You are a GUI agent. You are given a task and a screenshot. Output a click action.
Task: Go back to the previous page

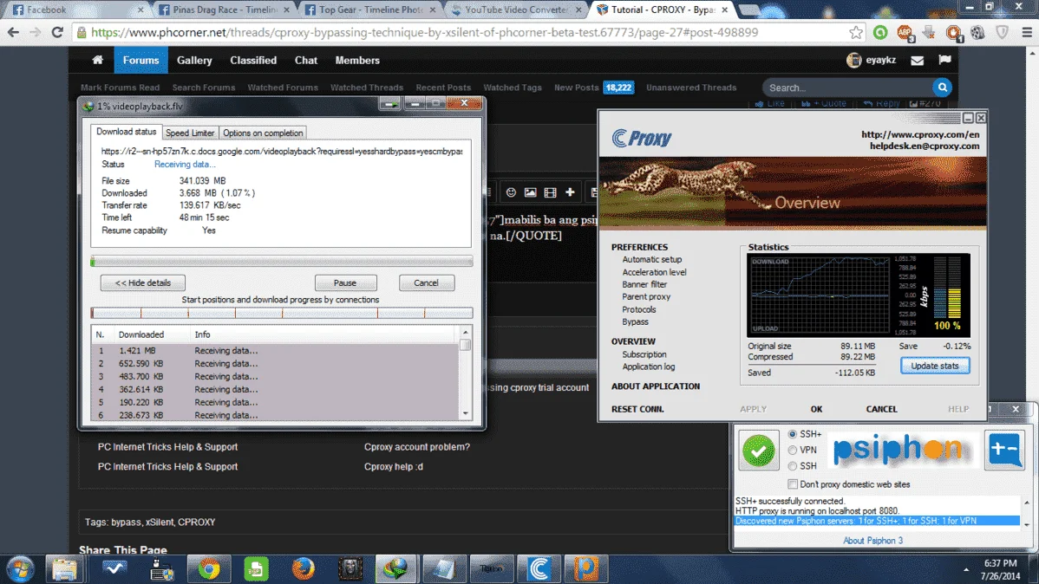click(13, 32)
